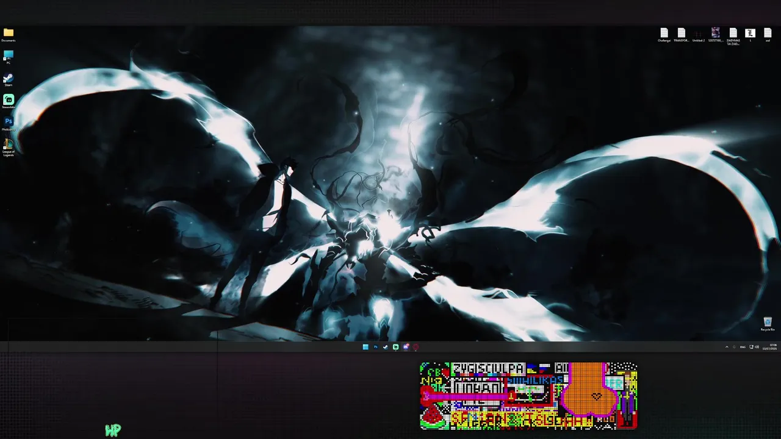Select the TRANSFOR... text file
Image resolution: width=781 pixels, height=439 pixels.
681,35
